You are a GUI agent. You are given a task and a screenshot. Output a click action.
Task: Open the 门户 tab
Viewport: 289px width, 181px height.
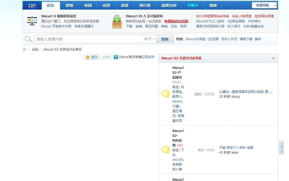[32, 5]
